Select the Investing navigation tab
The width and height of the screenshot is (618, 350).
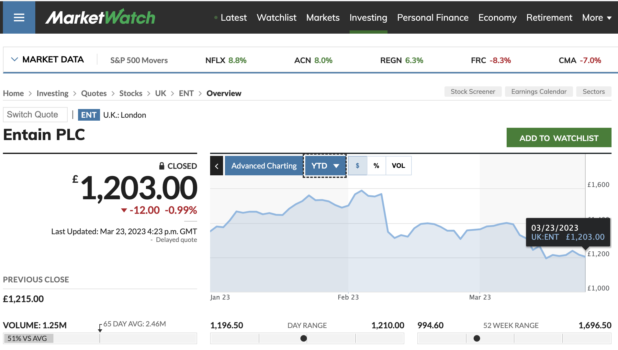coord(368,17)
